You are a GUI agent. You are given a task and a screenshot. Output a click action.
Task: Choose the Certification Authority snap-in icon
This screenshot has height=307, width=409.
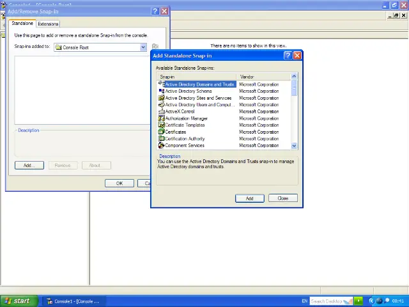[161, 139]
